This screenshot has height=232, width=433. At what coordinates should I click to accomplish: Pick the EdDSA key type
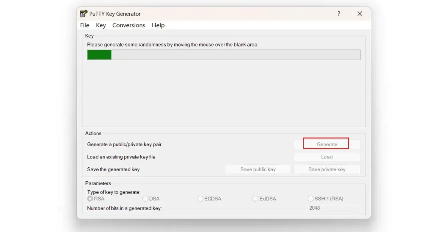[255, 199]
